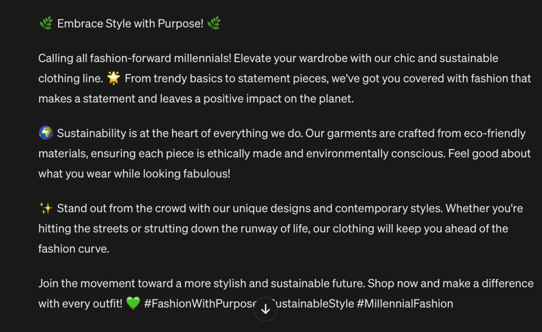Select the #FashionWithPurpose hashtag

click(x=201, y=304)
